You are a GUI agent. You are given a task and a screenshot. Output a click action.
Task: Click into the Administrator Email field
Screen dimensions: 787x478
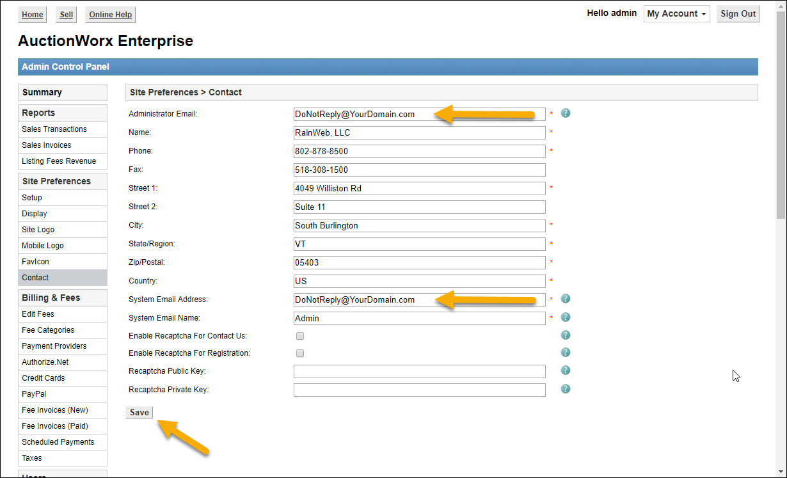pos(420,114)
